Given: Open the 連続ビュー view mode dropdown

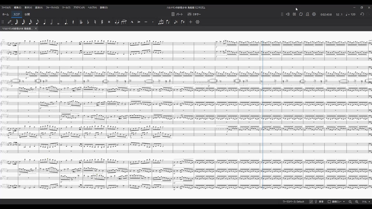Looking at the screenshot, I should (x=336, y=202).
